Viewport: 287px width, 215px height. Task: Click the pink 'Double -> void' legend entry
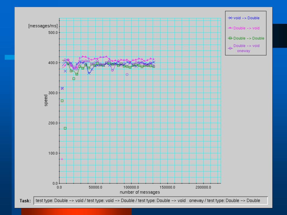tap(244, 28)
